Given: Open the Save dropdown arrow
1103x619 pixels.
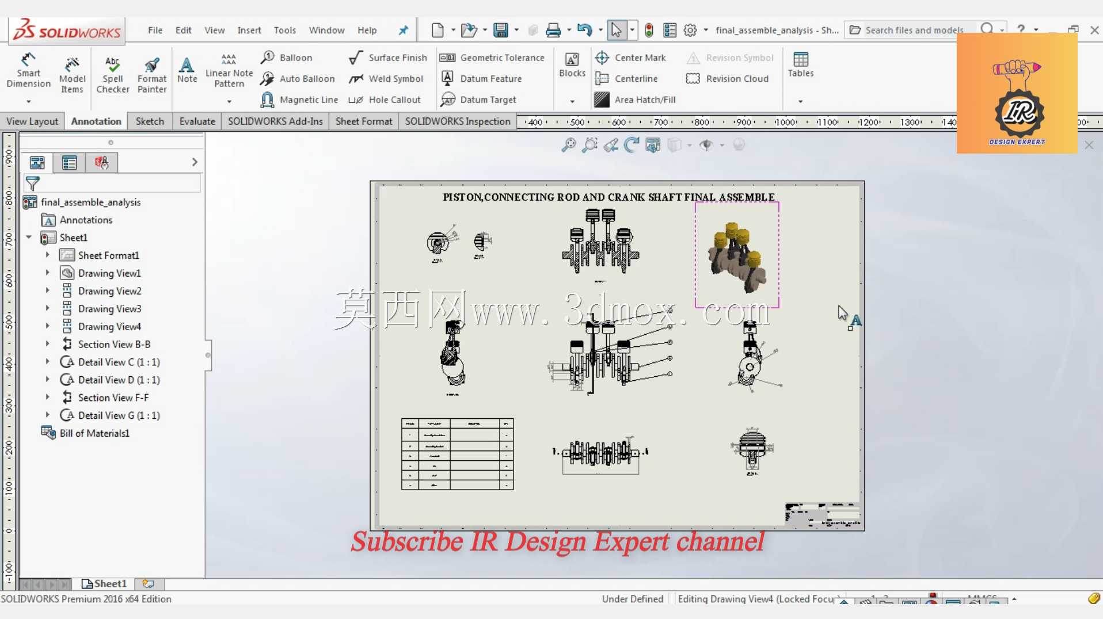Looking at the screenshot, I should [x=516, y=30].
